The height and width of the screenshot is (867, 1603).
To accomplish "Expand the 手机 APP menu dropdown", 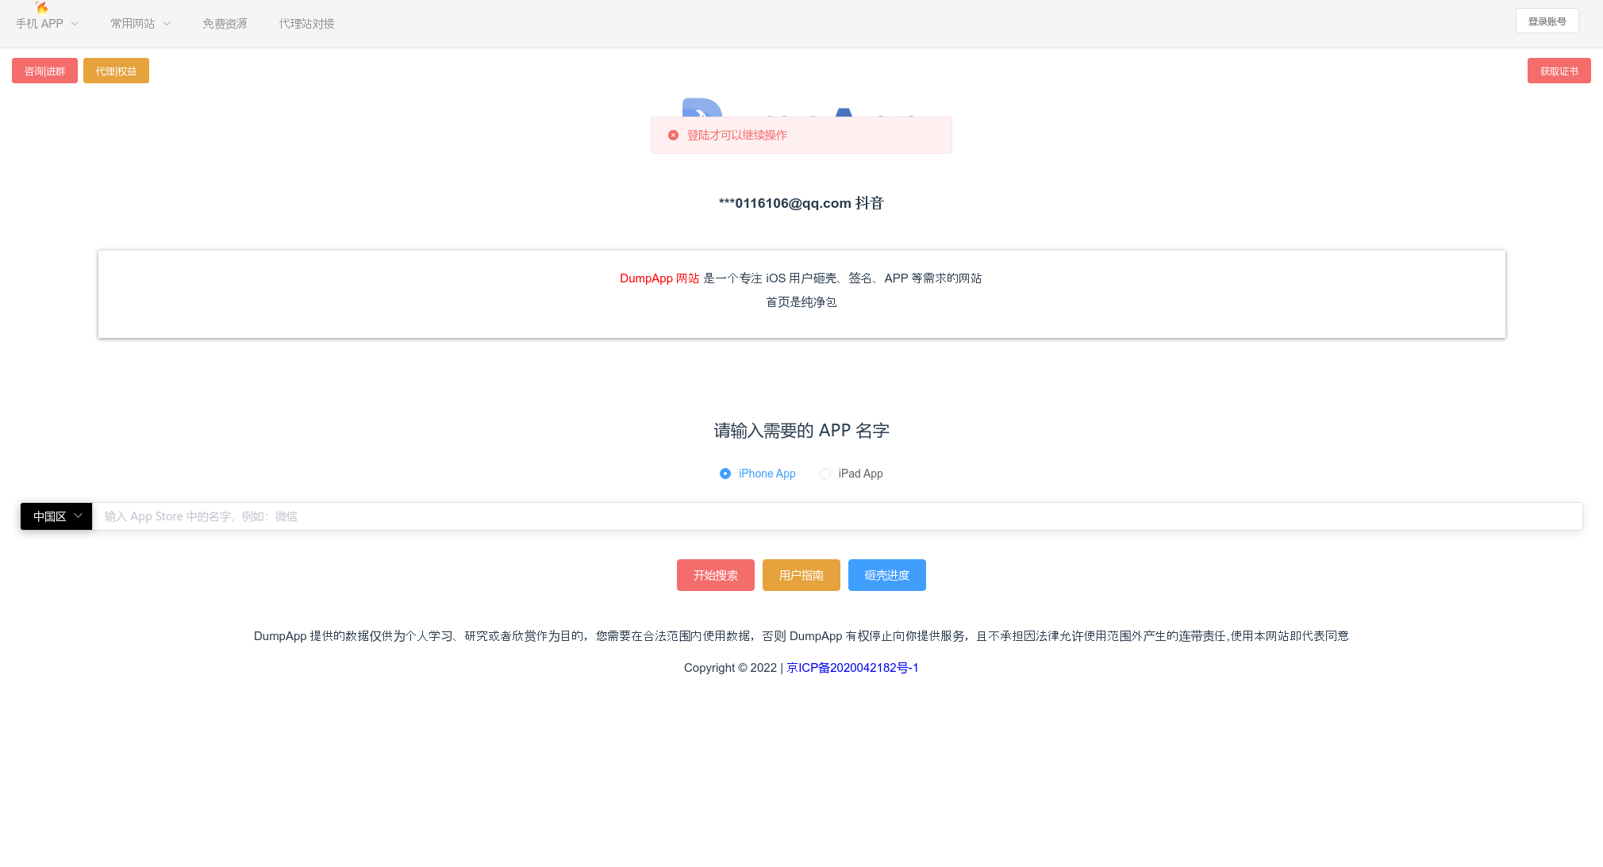I will tap(47, 24).
